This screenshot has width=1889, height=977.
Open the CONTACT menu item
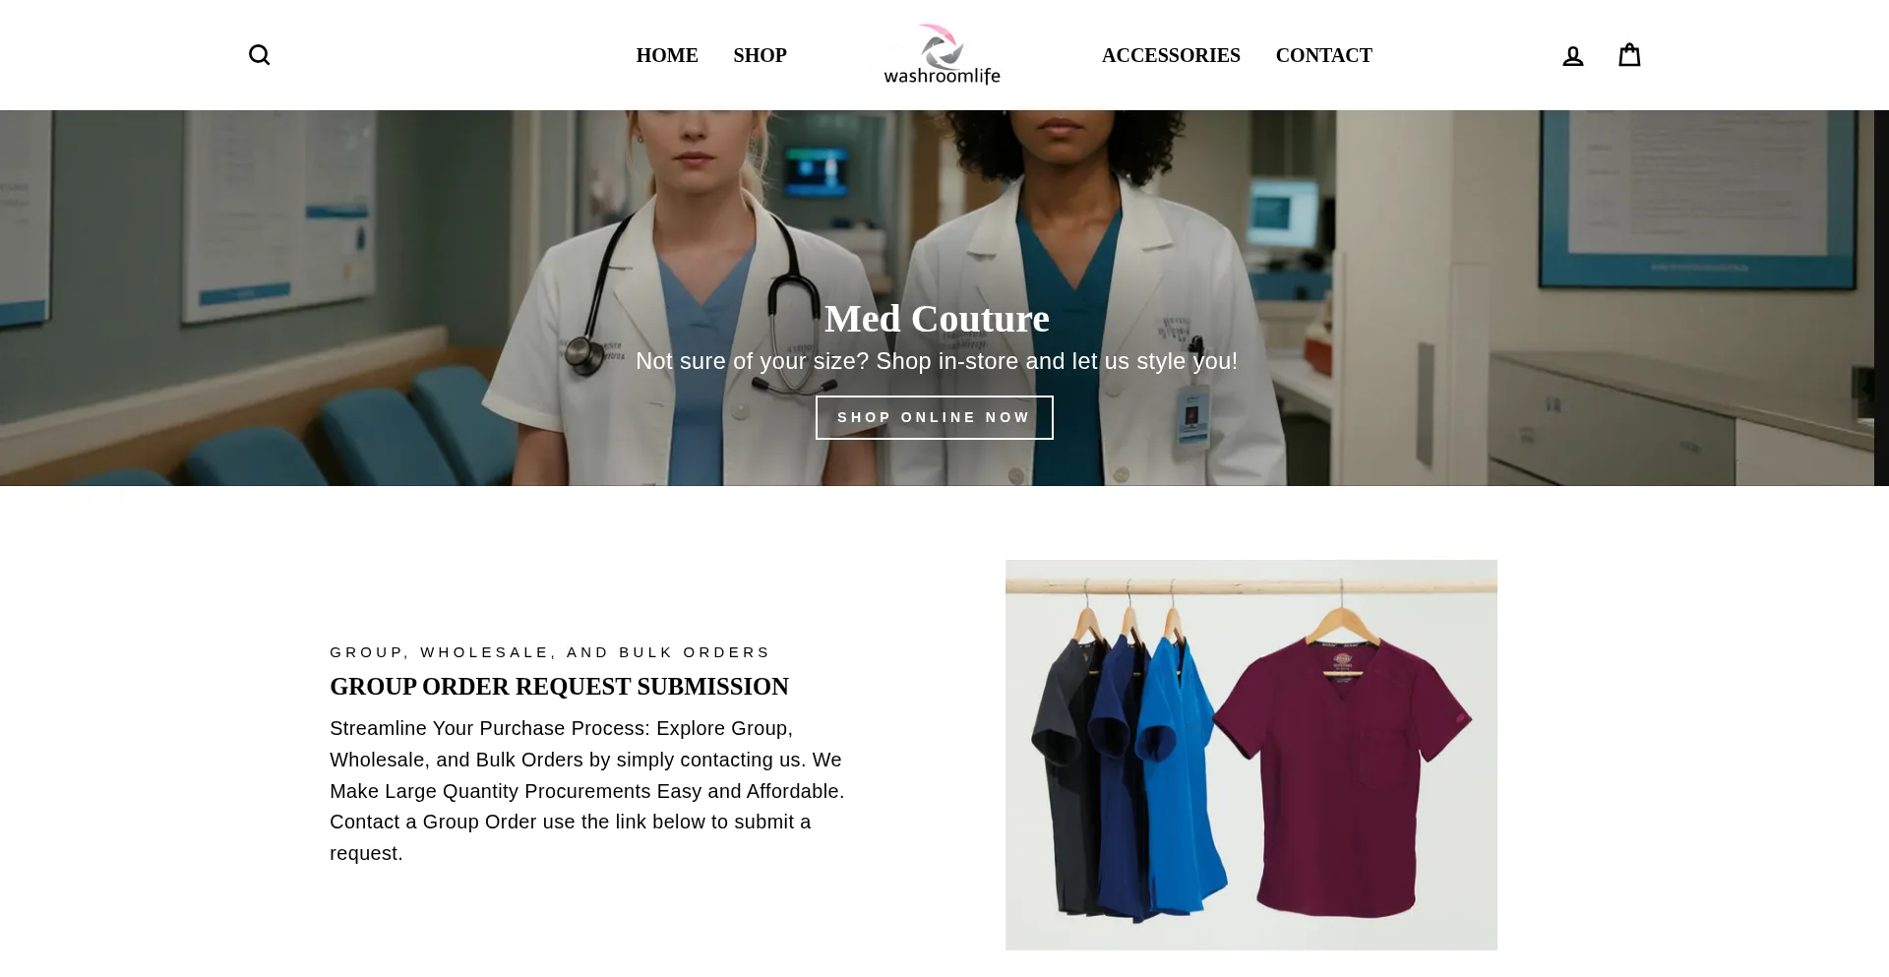point(1323,55)
